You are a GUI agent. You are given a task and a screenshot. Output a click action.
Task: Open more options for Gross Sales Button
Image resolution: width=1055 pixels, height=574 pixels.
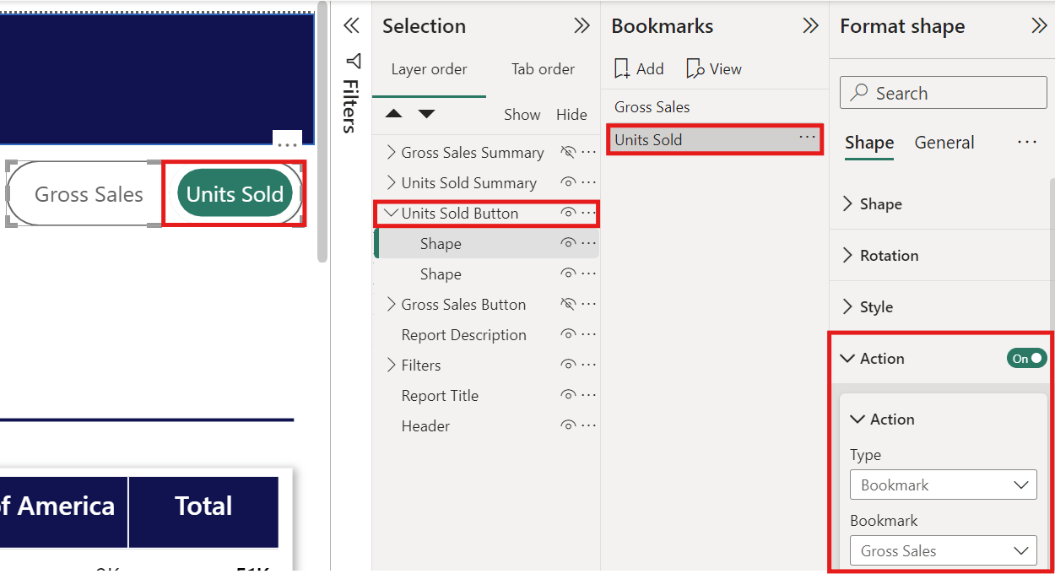point(589,305)
